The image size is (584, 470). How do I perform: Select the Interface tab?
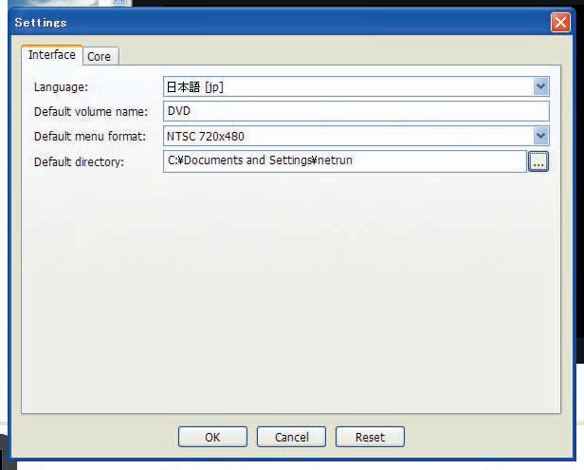tap(52, 55)
